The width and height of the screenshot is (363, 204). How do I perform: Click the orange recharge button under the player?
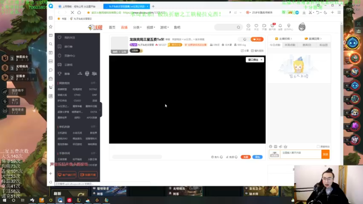pyautogui.click(x=245, y=157)
